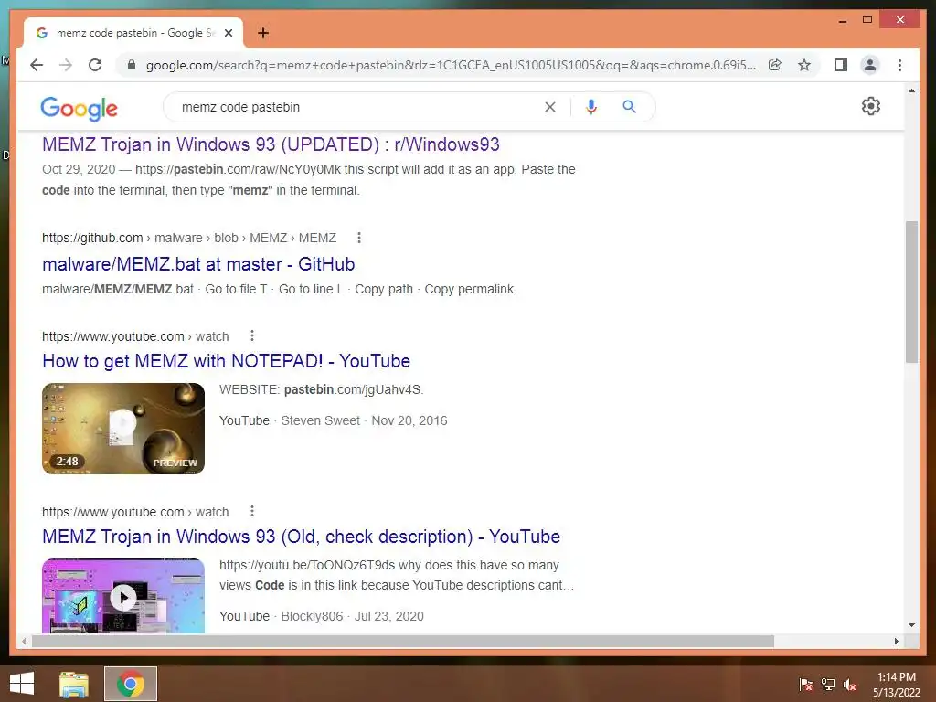Viewport: 936px width, 702px height.
Task: Click the browser forward arrow
Action: [66, 65]
